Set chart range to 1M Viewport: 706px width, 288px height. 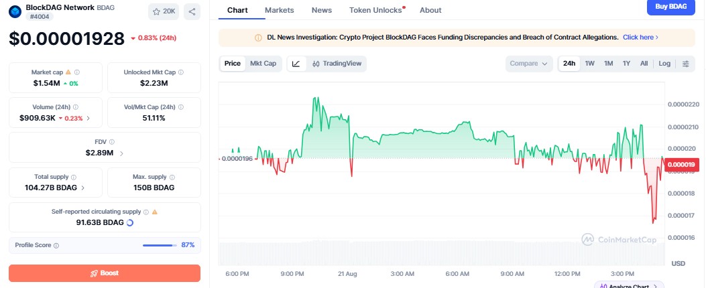coord(608,64)
